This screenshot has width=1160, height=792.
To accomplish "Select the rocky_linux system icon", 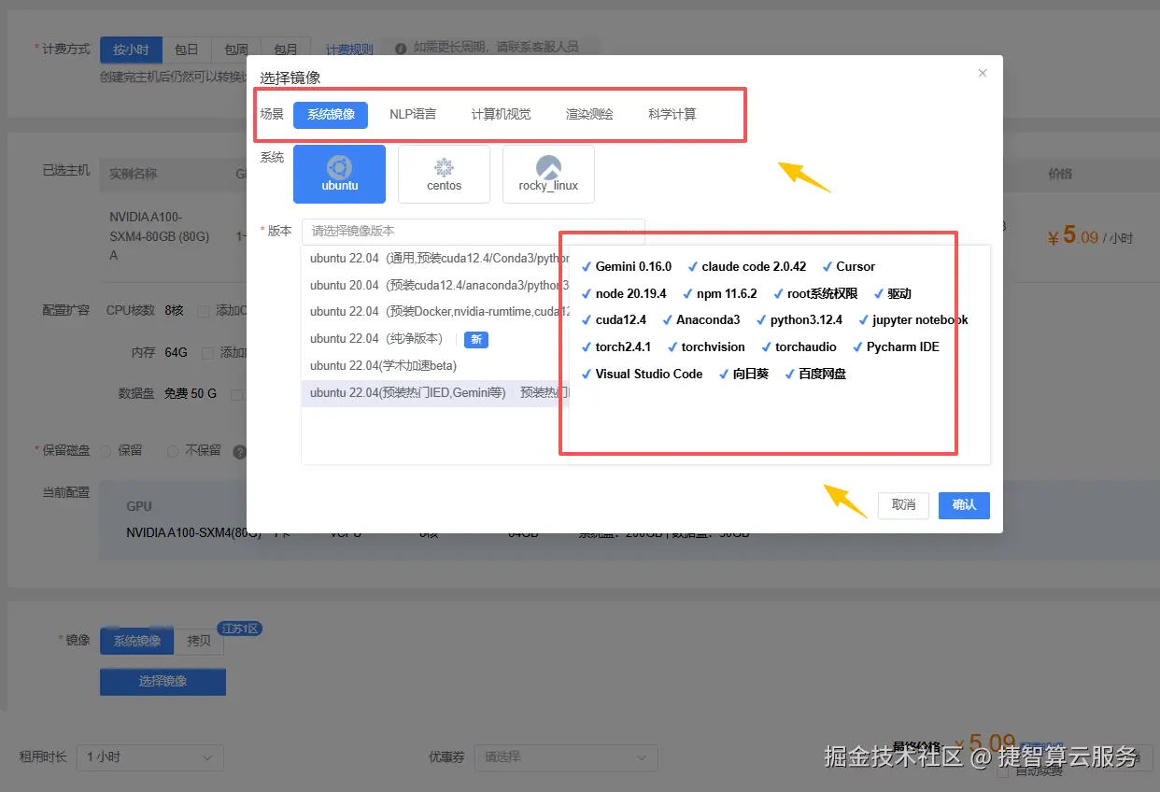I will point(548,174).
